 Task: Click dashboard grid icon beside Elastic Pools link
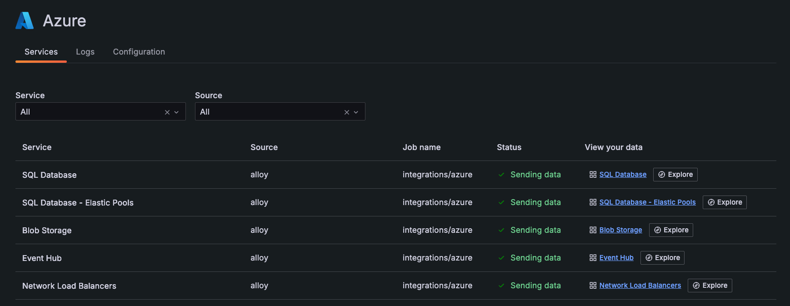593,202
